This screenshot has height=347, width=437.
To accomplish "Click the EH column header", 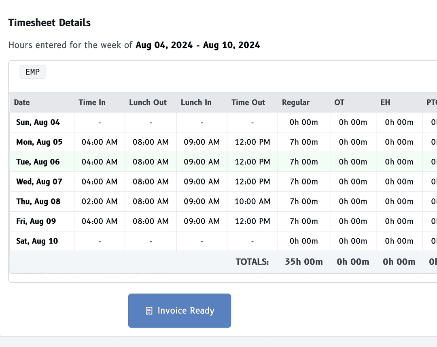I will coord(385,102).
